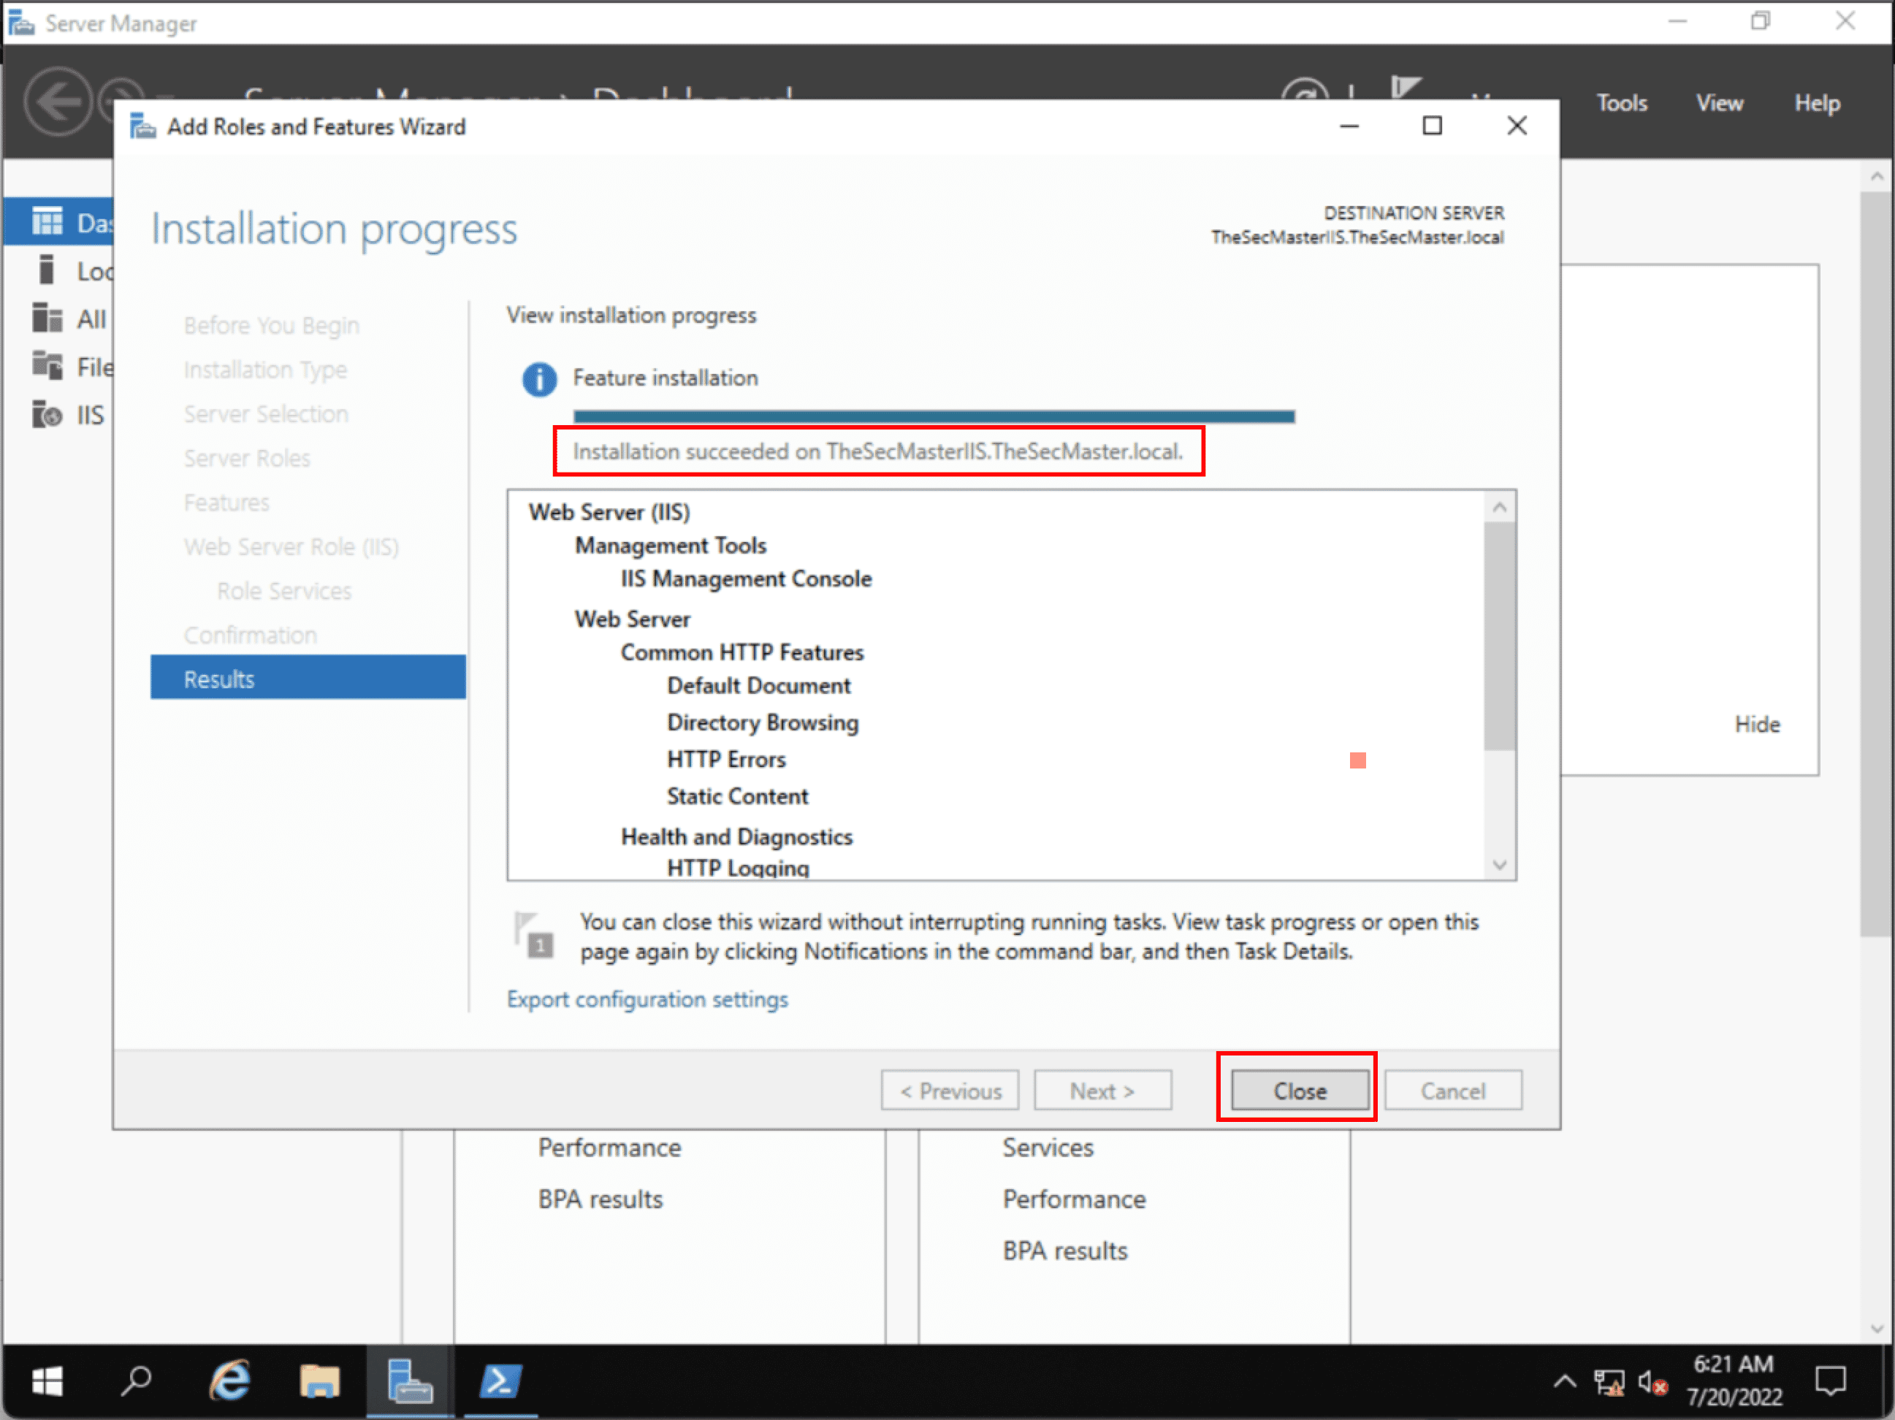Select the Web Server Role (IIS) step
Image resolution: width=1895 pixels, height=1420 pixels.
click(291, 547)
